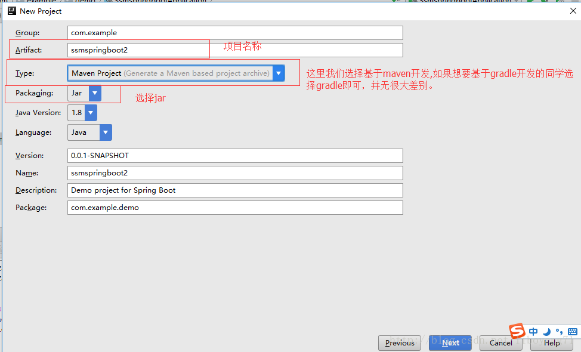Click the Sogou input method S icon
Viewport: 581px width, 352px height.
517,331
